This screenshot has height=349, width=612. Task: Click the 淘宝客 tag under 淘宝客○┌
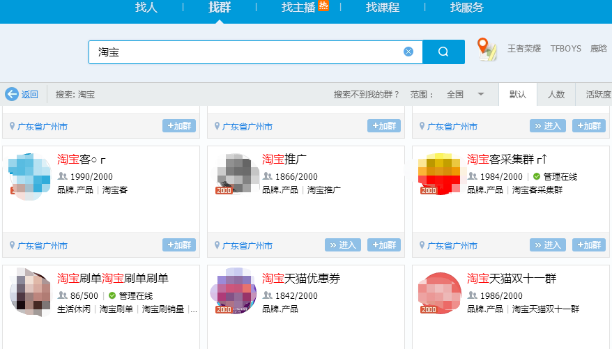coord(115,190)
